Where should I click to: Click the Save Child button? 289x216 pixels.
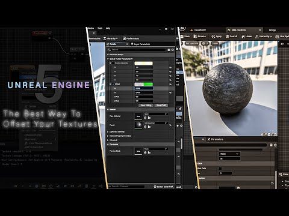pos(161,105)
